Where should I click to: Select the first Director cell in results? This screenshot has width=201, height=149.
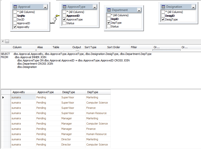point(73,139)
